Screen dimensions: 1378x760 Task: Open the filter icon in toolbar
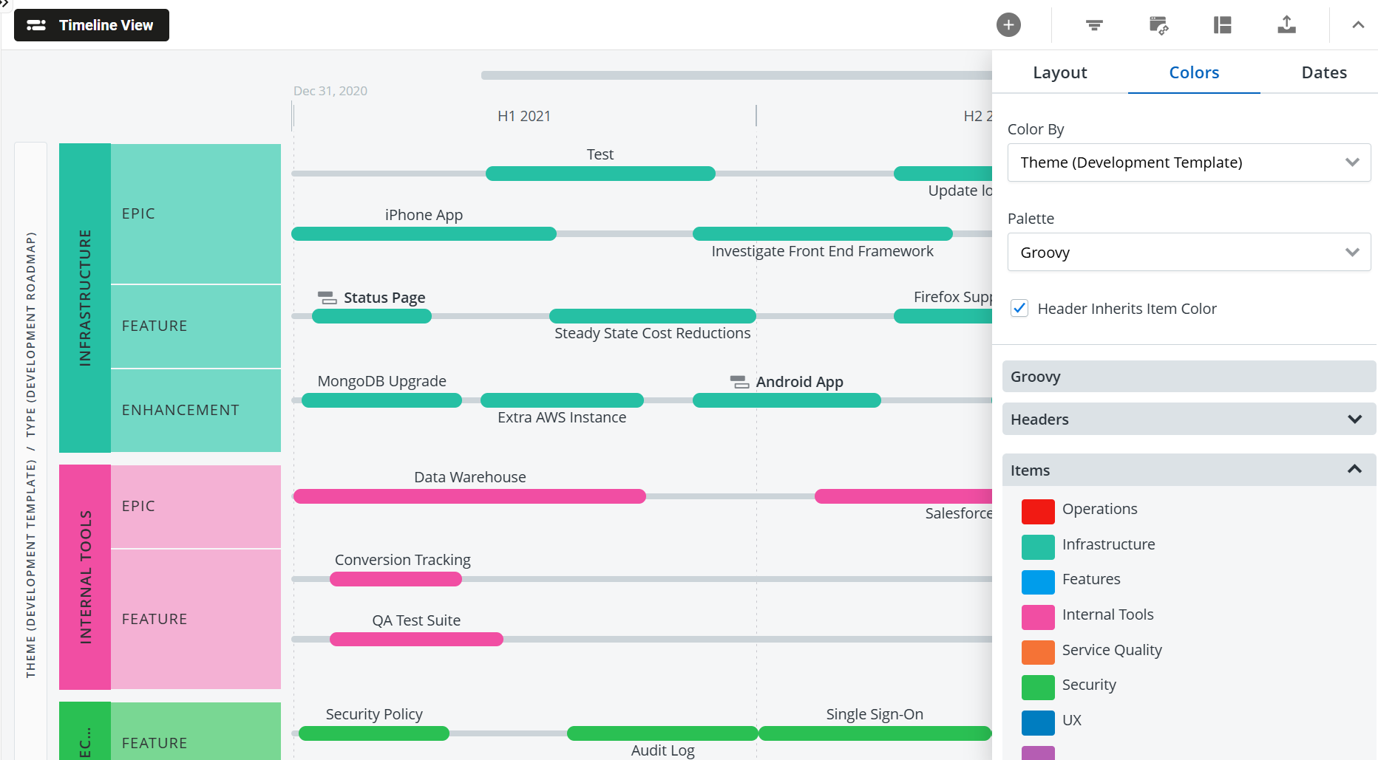click(x=1094, y=25)
